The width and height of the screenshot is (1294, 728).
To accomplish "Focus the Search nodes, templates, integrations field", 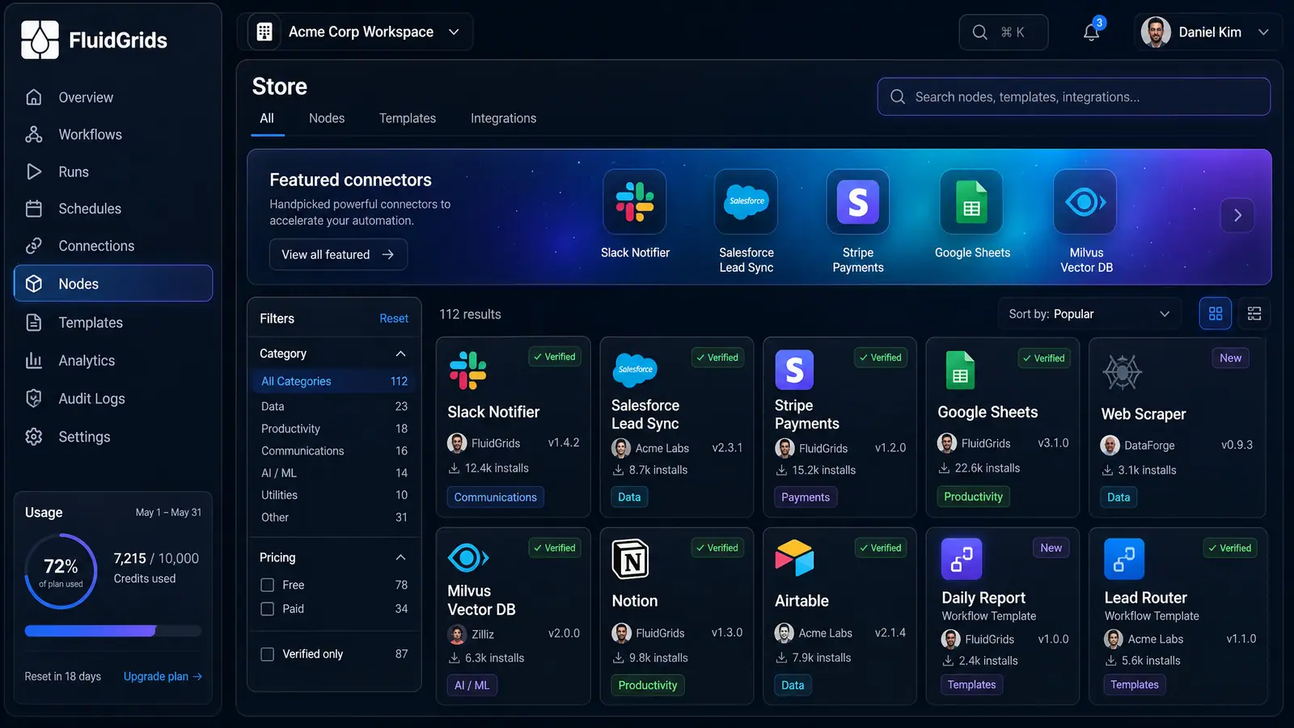I will pos(1074,97).
